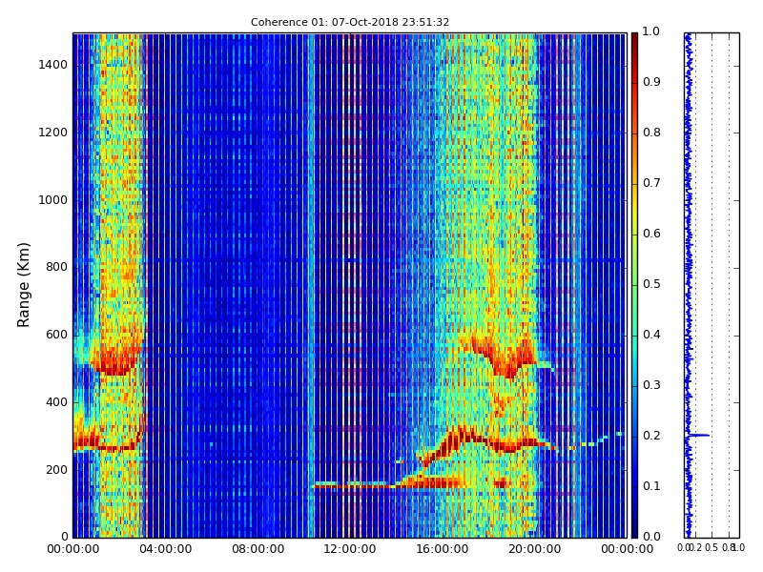Click the 1000 range tick label
The image size is (763, 572).
53,200
